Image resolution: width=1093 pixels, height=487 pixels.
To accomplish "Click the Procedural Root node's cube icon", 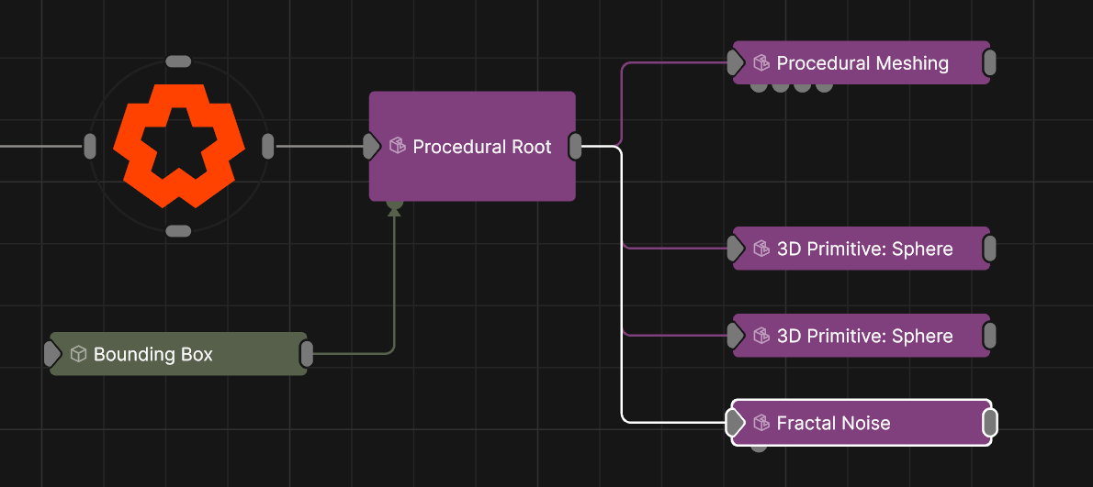I will [x=398, y=146].
